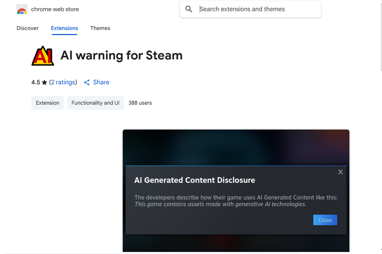Click the AI warning extension logo icon
The height and width of the screenshot is (254, 382).
coord(43,56)
